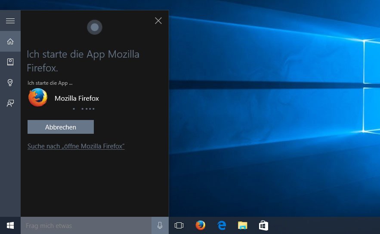
Task: Open the Cortana Feedback icon
Action: (10, 103)
